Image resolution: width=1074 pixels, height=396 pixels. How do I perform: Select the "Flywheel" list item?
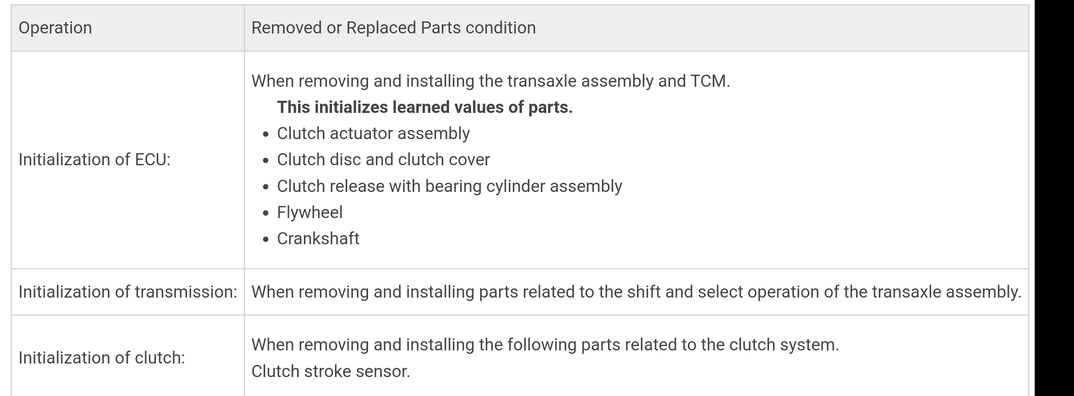coord(310,212)
